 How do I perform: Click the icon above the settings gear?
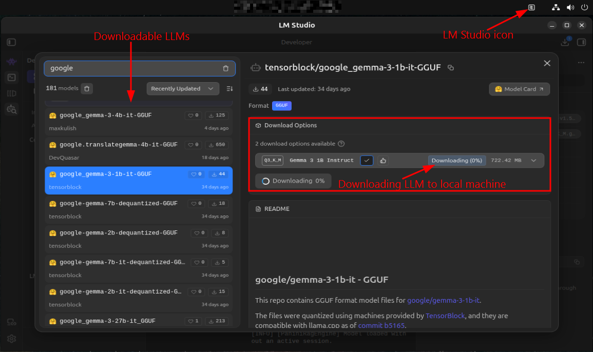point(12,323)
